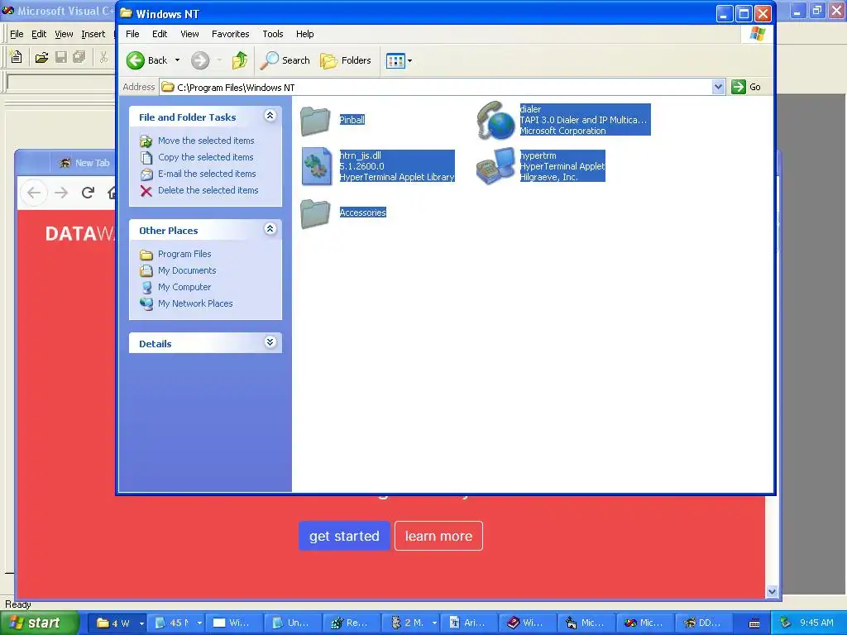Click the browser scrollbar down arrow
The width and height of the screenshot is (847, 635).
pos(772,592)
